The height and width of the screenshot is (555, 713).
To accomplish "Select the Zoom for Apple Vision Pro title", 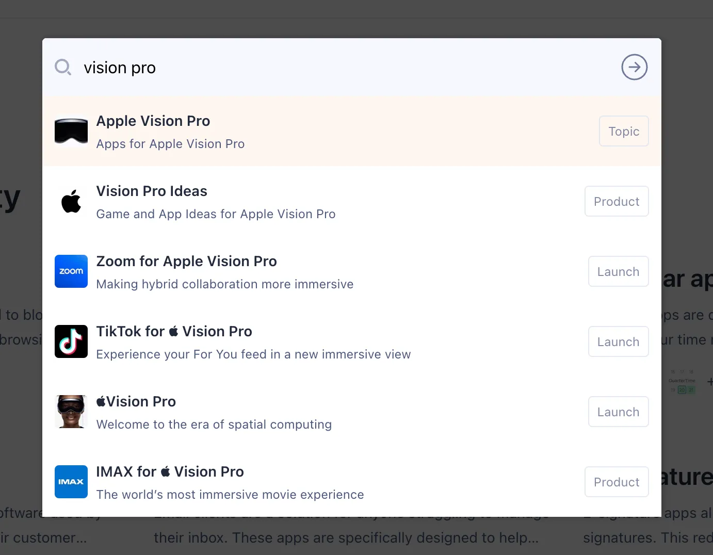I will (186, 262).
